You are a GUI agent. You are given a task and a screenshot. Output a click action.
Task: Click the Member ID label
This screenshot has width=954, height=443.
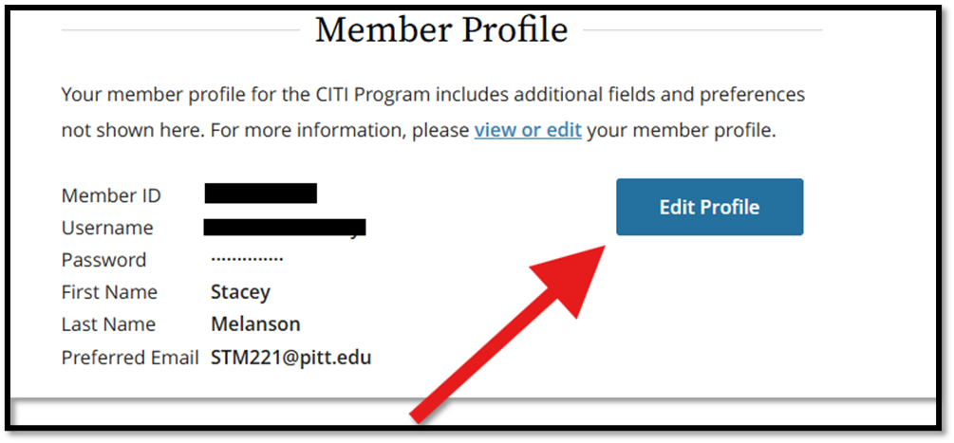[111, 195]
